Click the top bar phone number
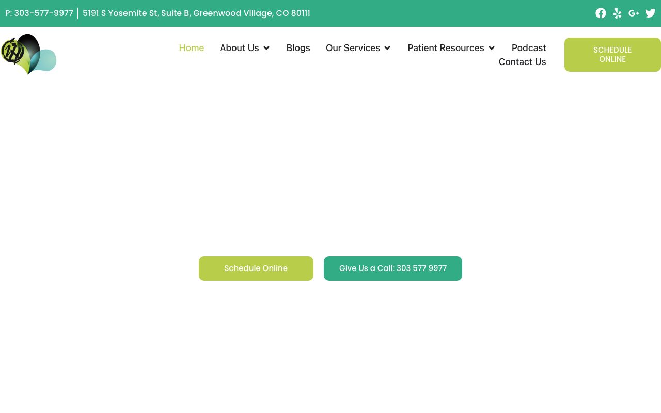661x413 pixels. pos(39,13)
